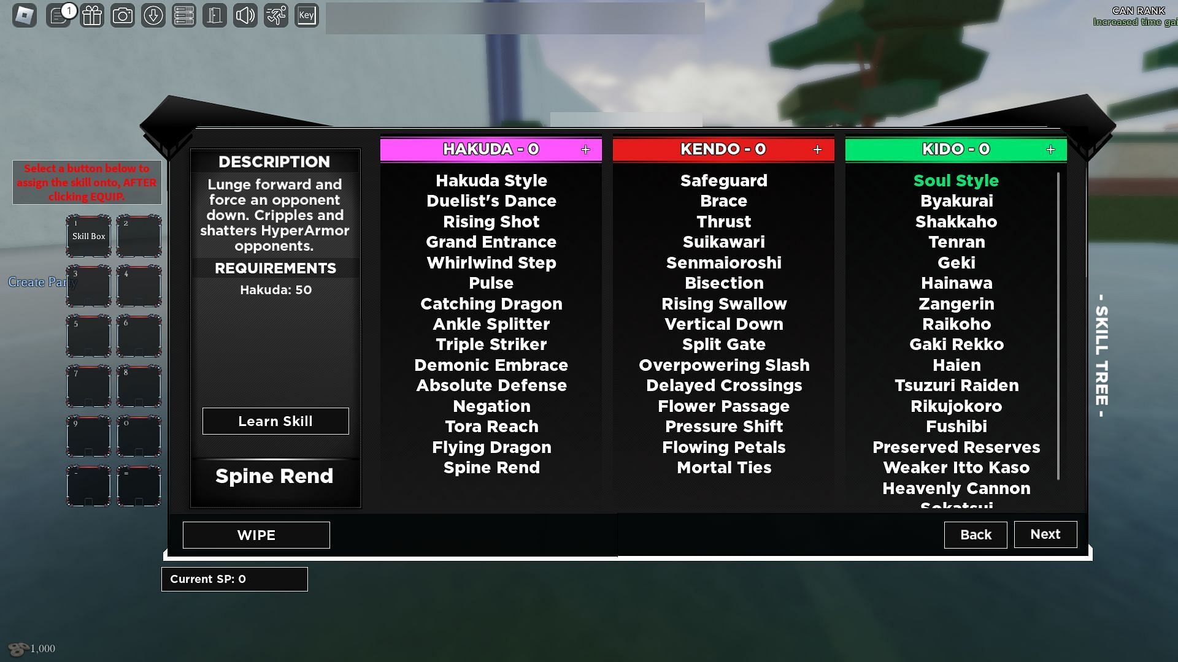Click the inventory/list icon

(x=183, y=15)
